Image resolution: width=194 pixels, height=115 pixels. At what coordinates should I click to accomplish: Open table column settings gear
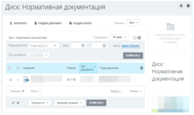[141, 68]
